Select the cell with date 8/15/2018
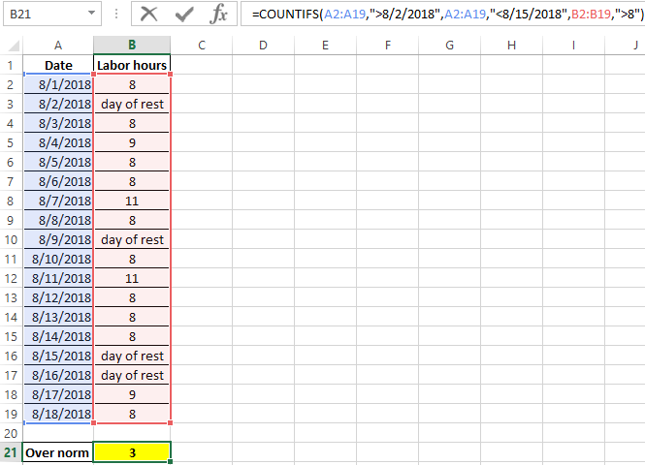 [x=58, y=356]
